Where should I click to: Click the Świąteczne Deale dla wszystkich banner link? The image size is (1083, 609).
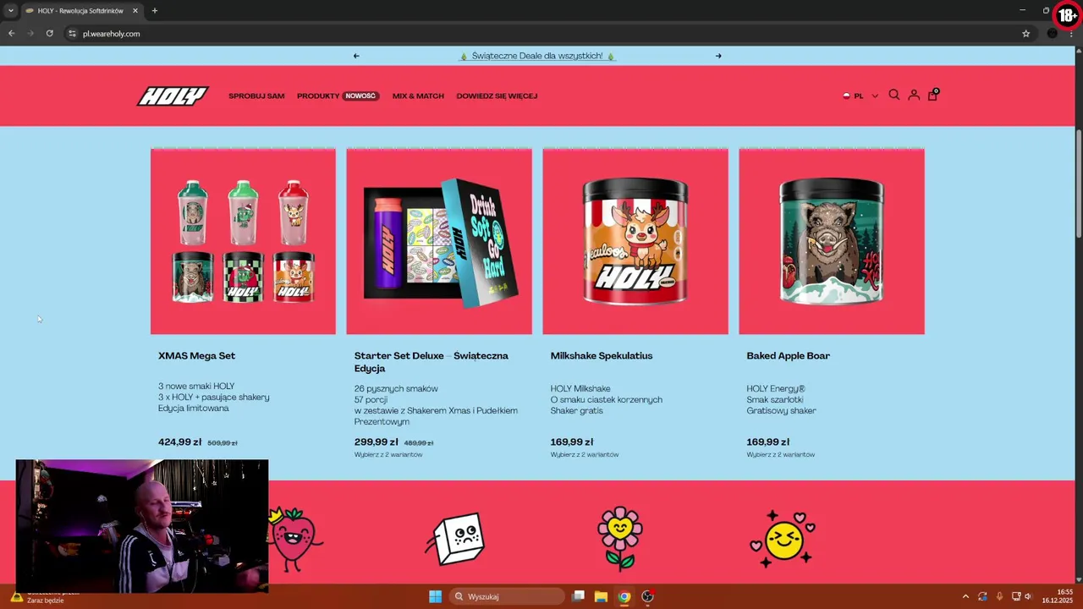click(x=537, y=56)
